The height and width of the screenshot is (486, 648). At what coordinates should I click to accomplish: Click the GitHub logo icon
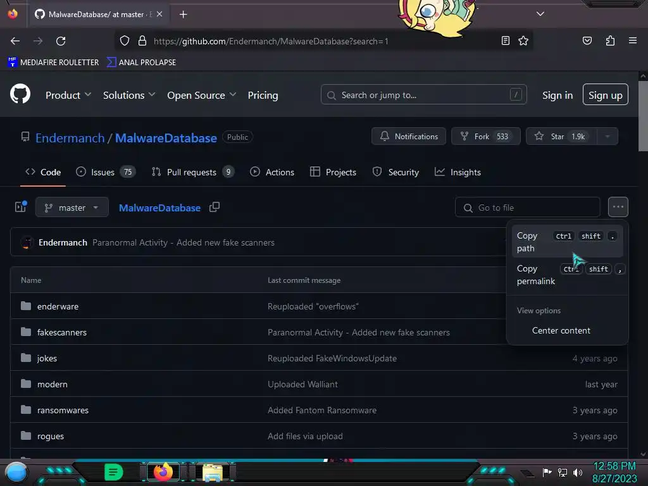pyautogui.click(x=20, y=94)
